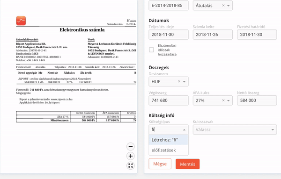Click the Elektronikus számla heading
Image resolution: width=281 pixels, height=179 pixels.
click(x=82, y=30)
